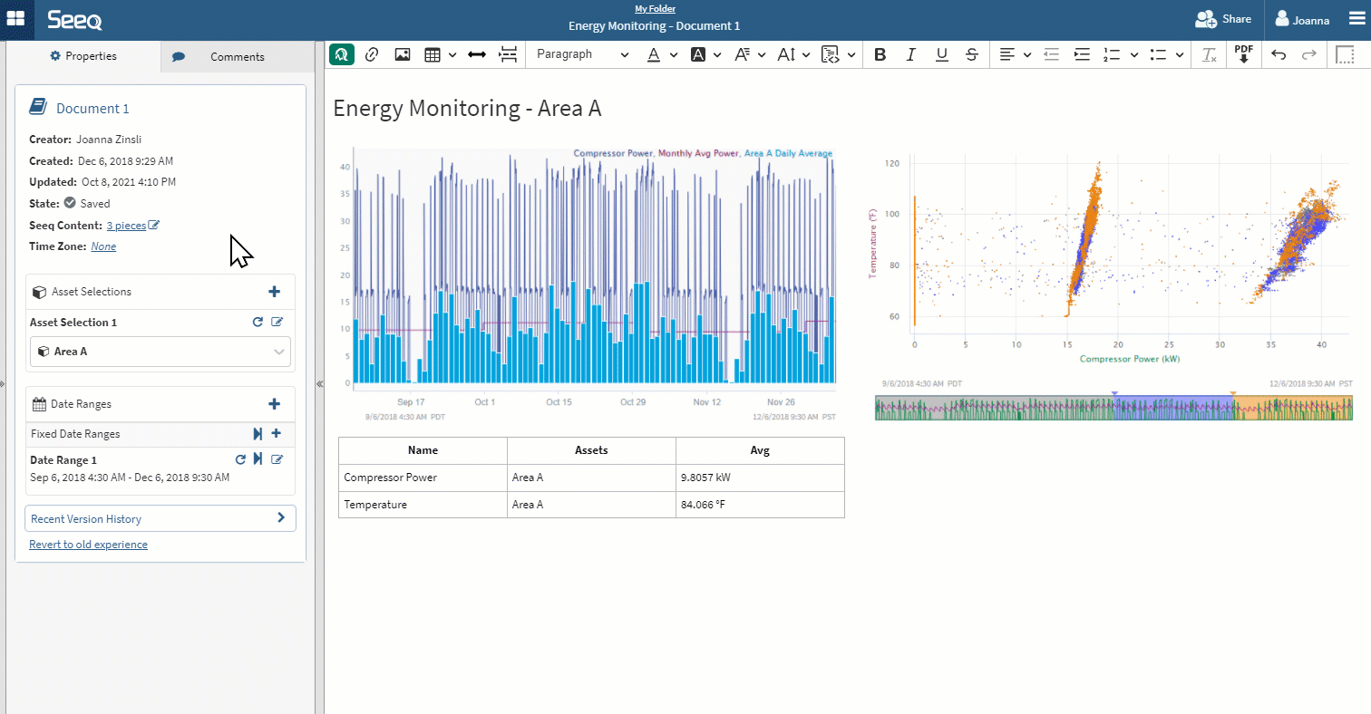
Task: Click the undo arrow in toolbar
Action: point(1279,54)
